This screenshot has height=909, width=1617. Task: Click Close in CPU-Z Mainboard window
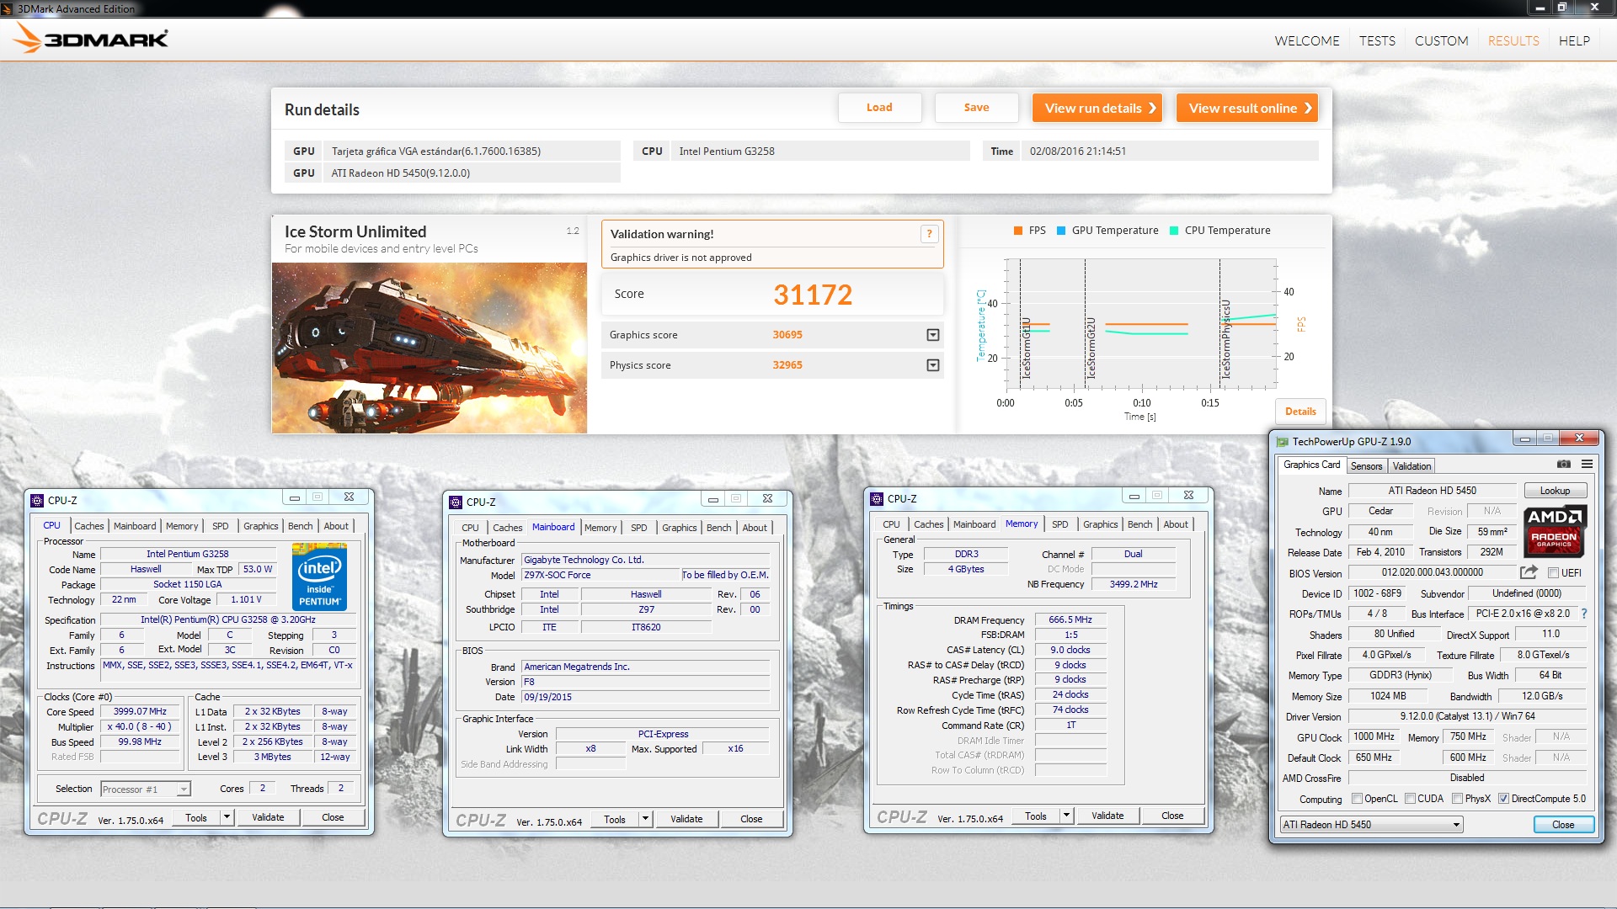[x=751, y=819]
